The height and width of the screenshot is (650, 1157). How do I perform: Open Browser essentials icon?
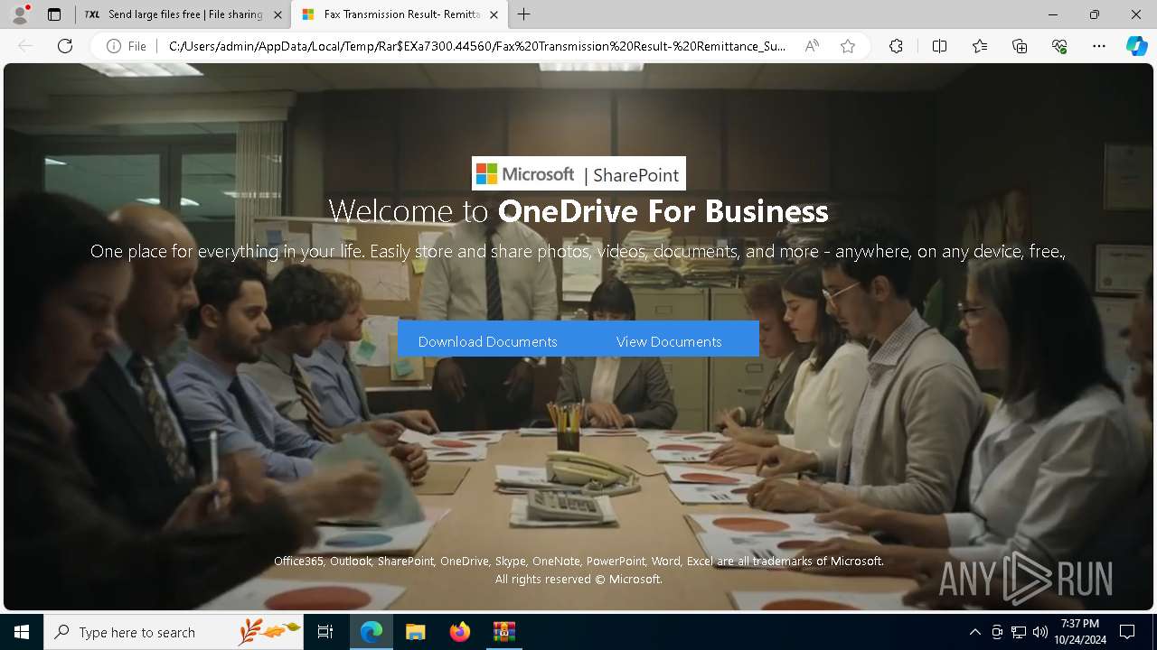(x=1059, y=46)
